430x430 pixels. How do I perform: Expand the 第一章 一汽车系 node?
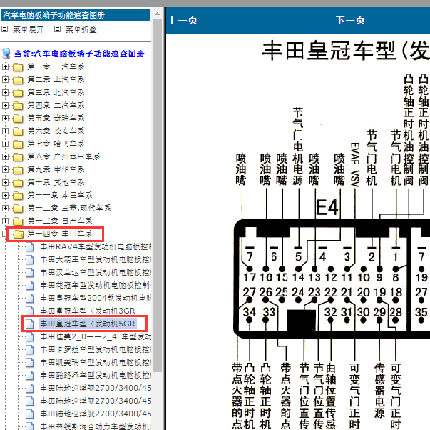[5, 66]
